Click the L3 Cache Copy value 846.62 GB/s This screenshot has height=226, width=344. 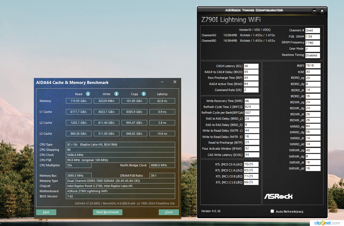point(134,134)
